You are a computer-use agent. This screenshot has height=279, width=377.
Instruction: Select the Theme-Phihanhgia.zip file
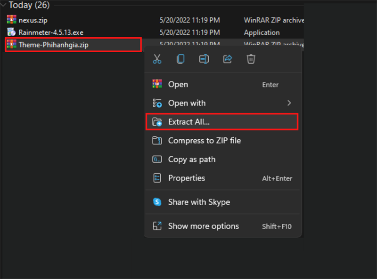coord(53,45)
